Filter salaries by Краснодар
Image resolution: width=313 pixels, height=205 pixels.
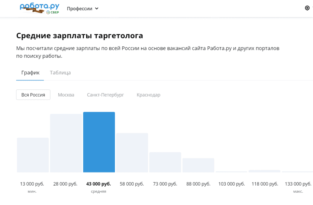[x=148, y=95]
